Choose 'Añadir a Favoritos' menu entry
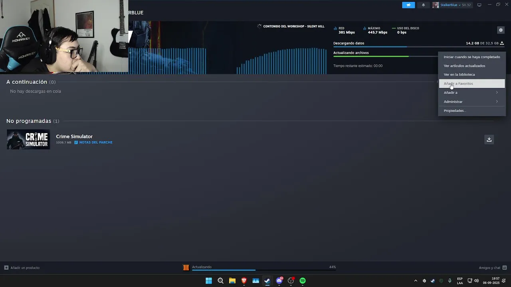511x287 pixels. [472, 84]
